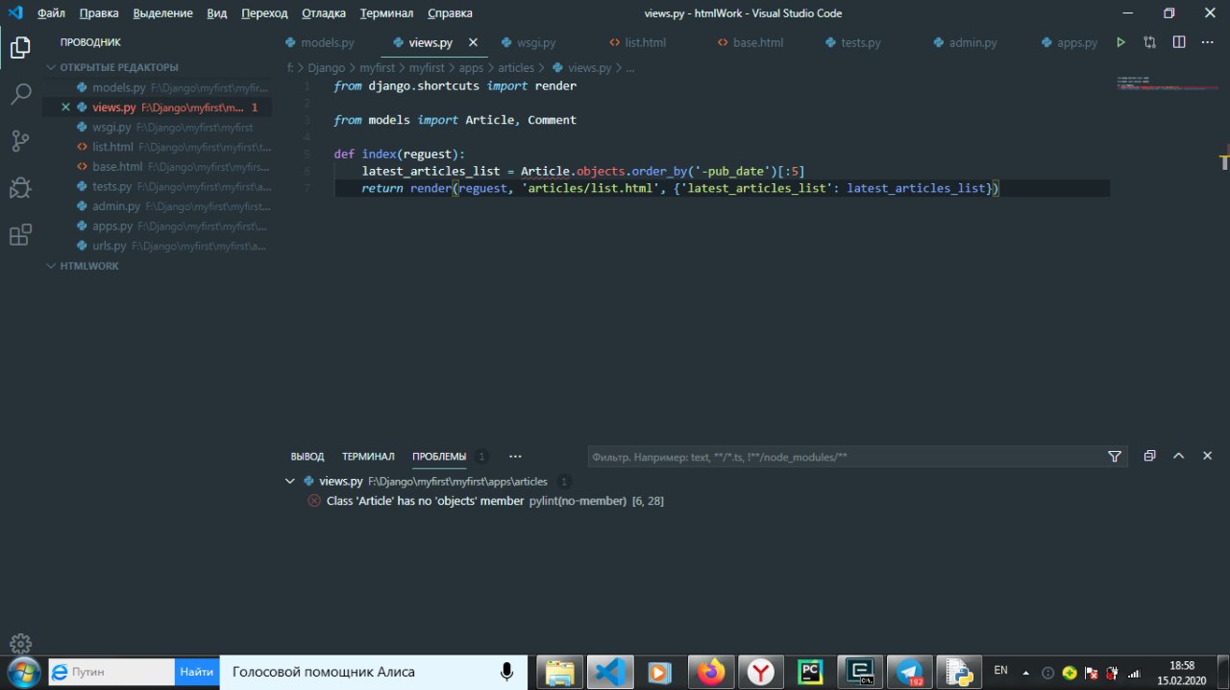Expand the HTMLWORK folder section
1230x690 pixels.
pos(89,266)
